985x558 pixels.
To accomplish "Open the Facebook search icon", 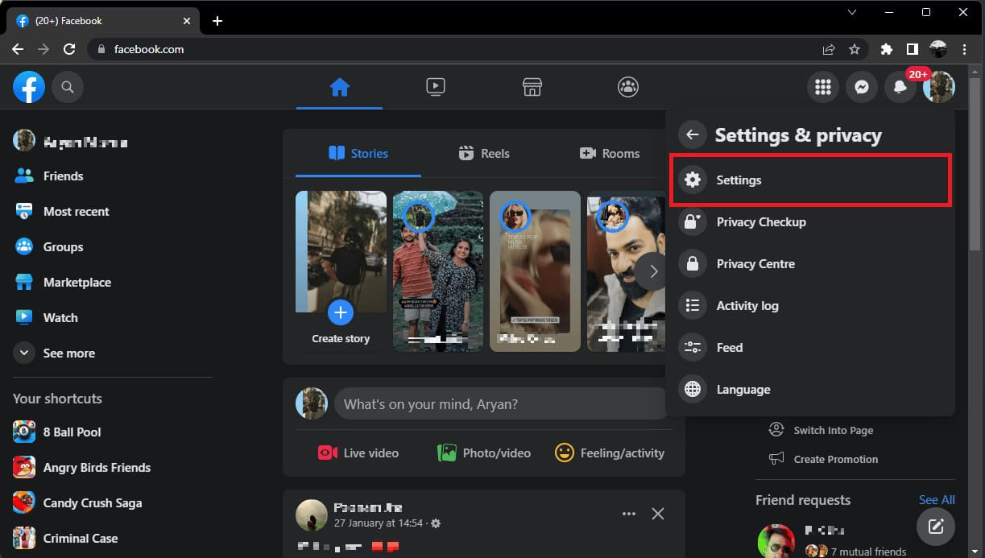I will (68, 87).
